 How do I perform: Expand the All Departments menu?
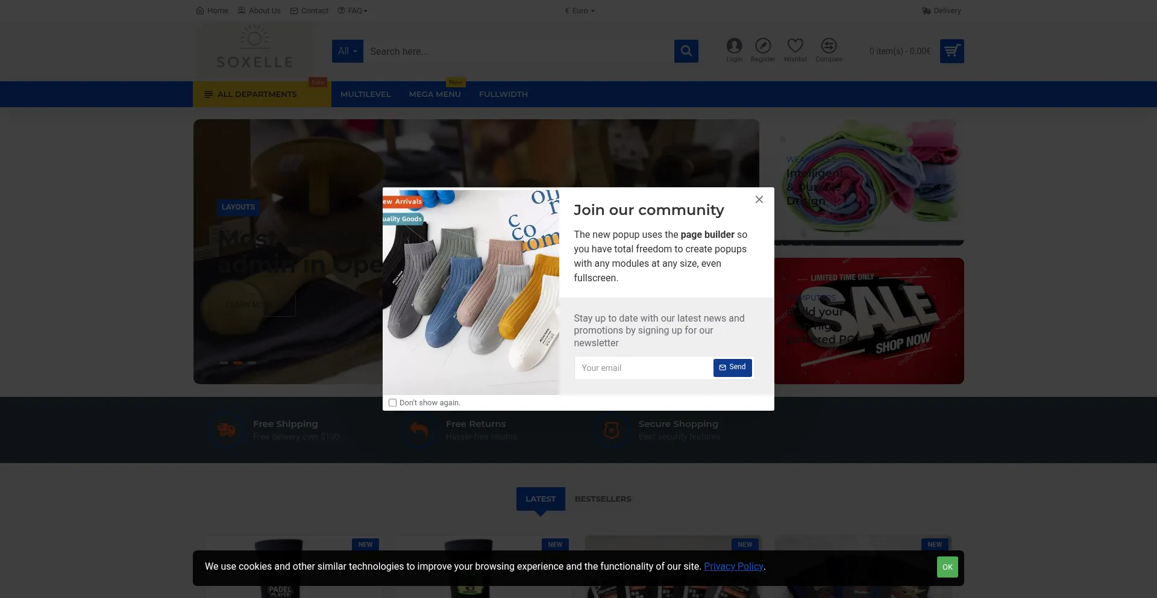click(x=262, y=95)
